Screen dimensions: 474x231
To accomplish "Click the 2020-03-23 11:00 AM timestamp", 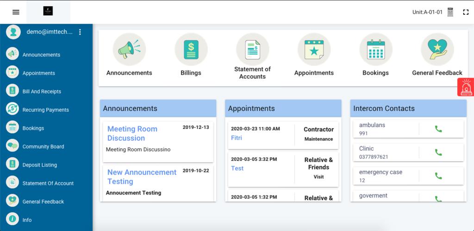I will [x=256, y=129].
